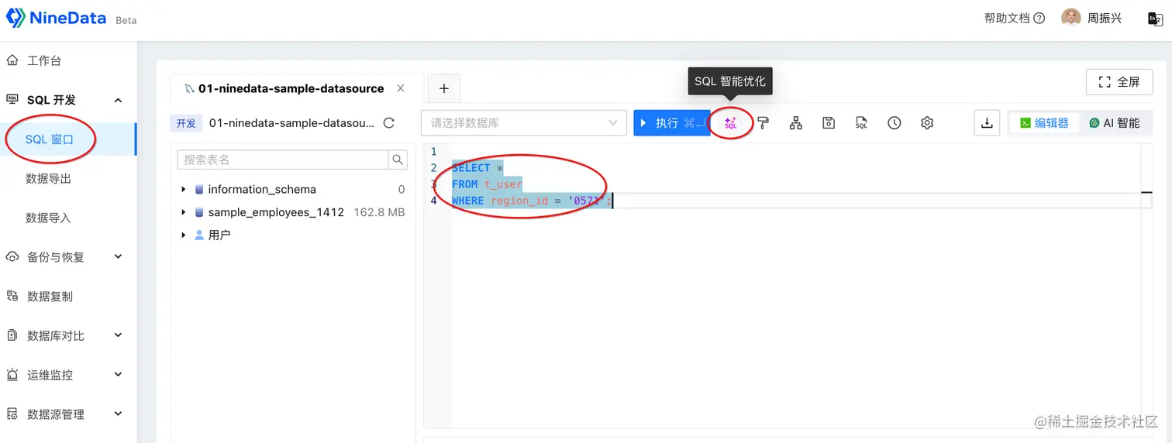Click the 工作台 home icon

12,60
